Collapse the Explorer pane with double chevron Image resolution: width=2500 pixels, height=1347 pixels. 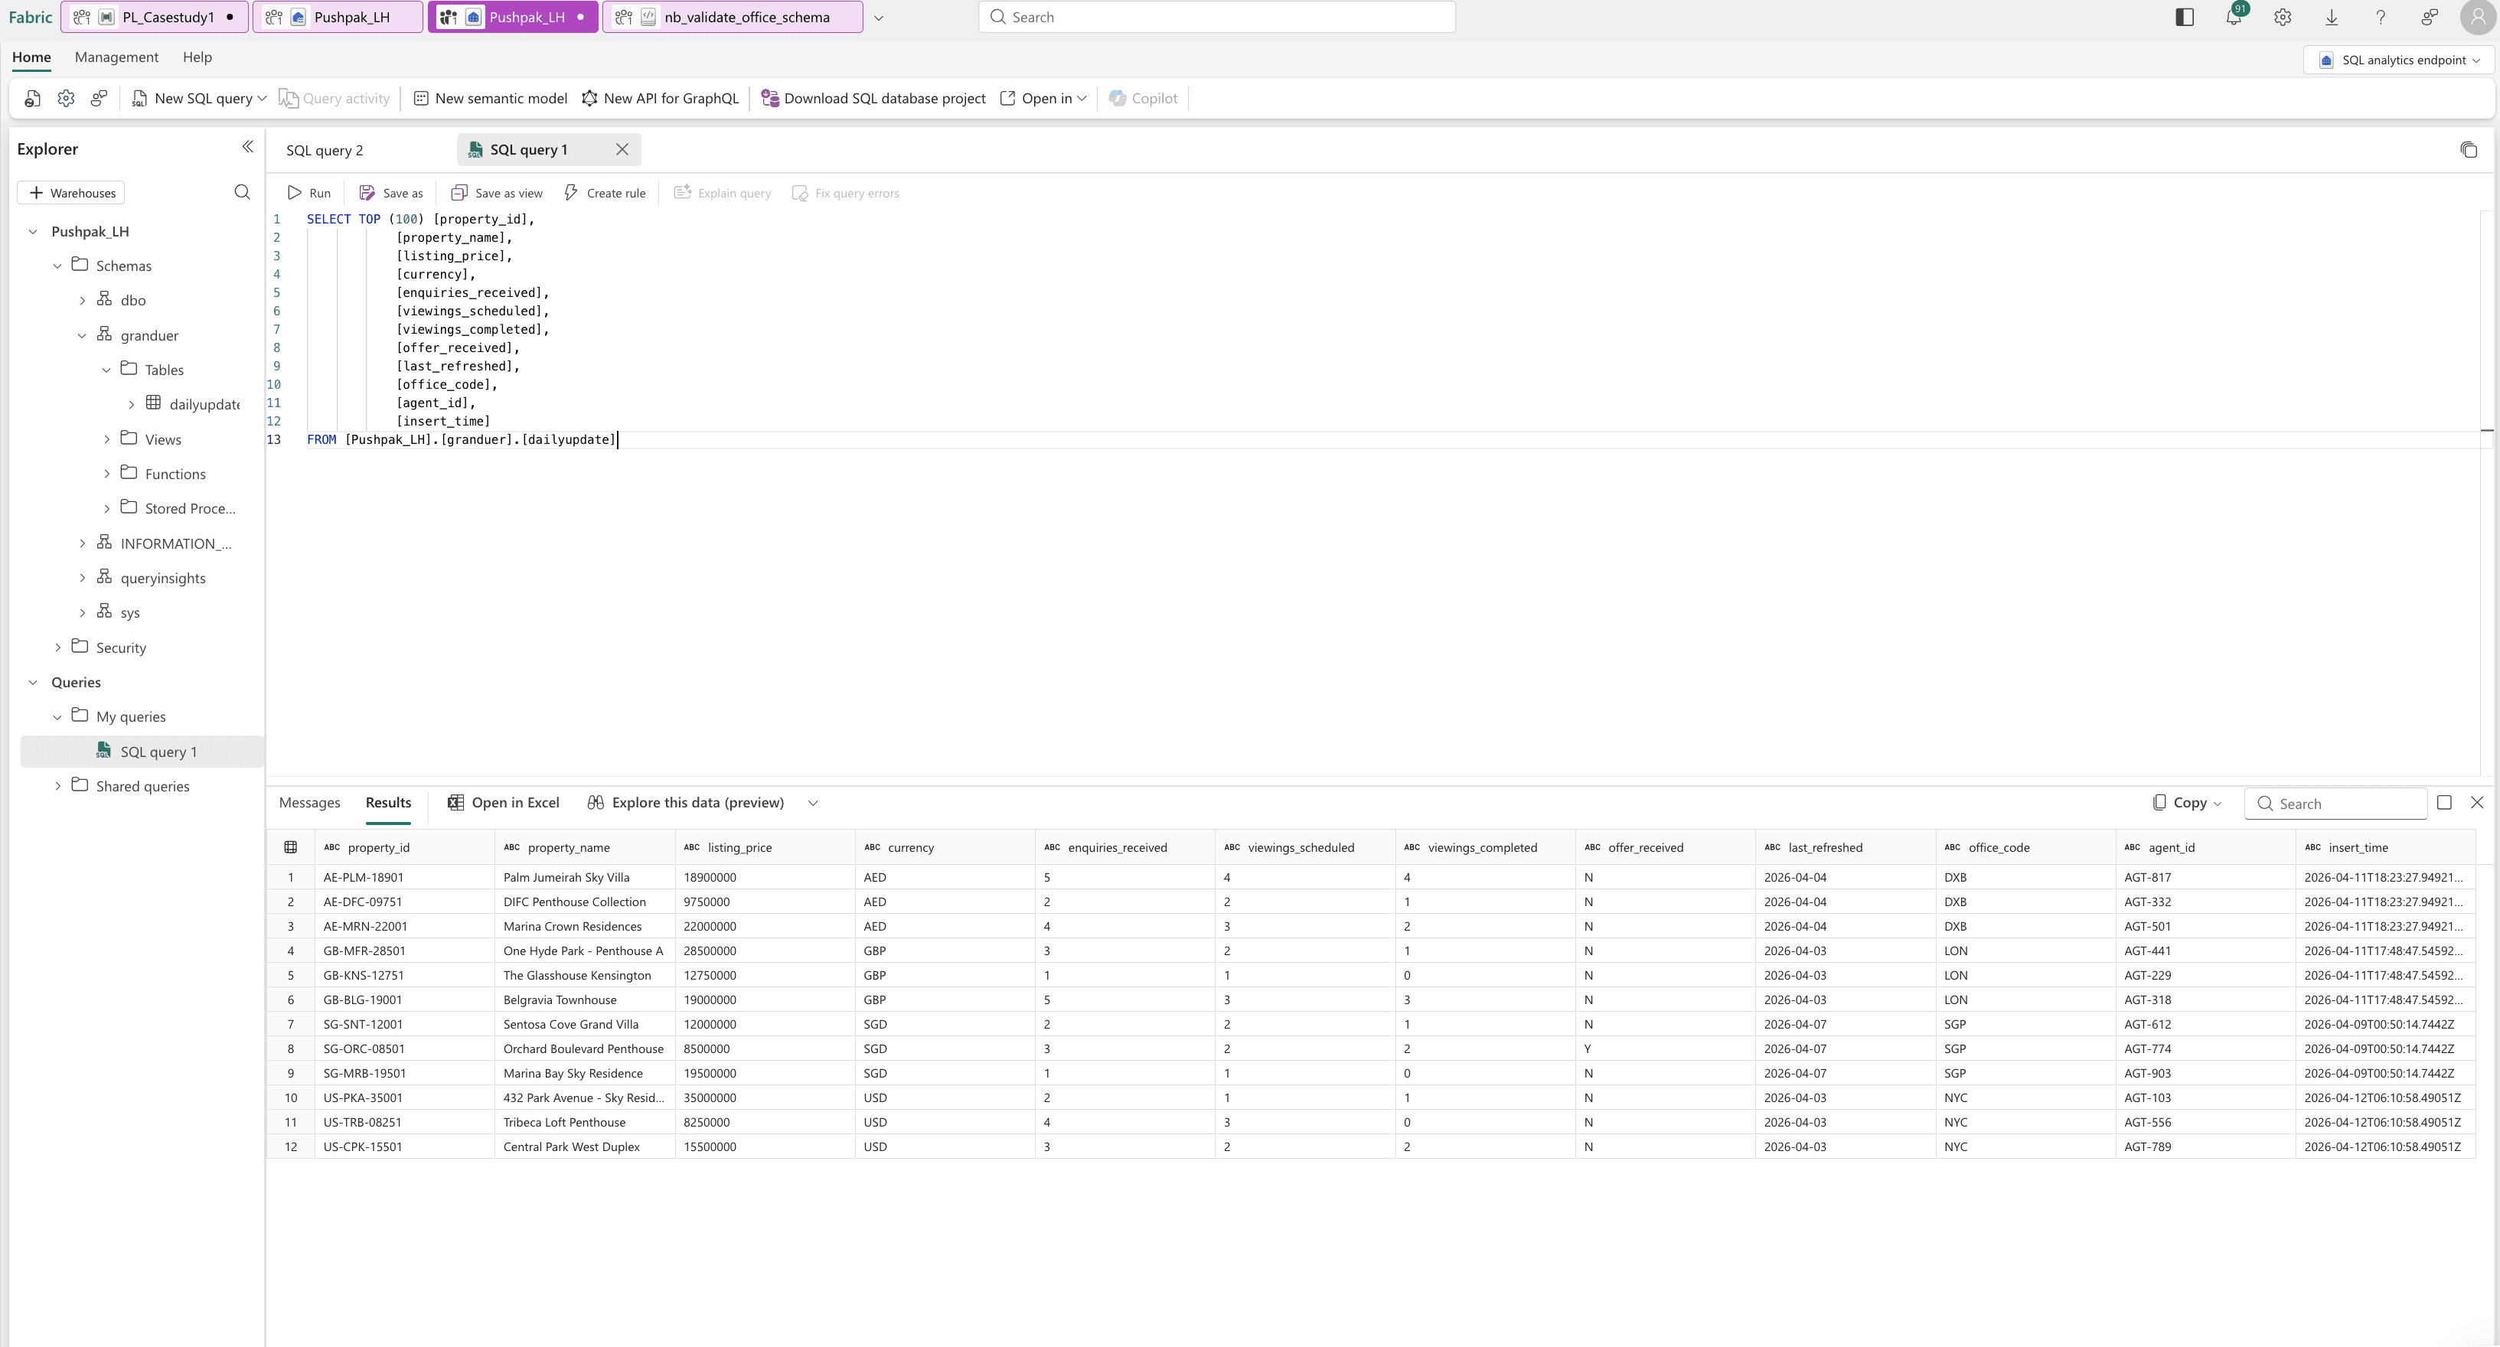(x=247, y=146)
